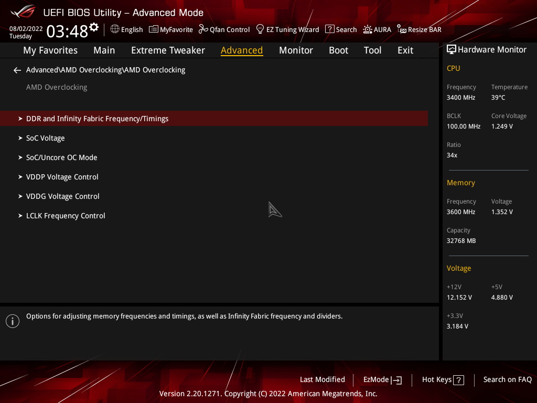Click the BCLK value 100.00 MHz

click(x=464, y=126)
